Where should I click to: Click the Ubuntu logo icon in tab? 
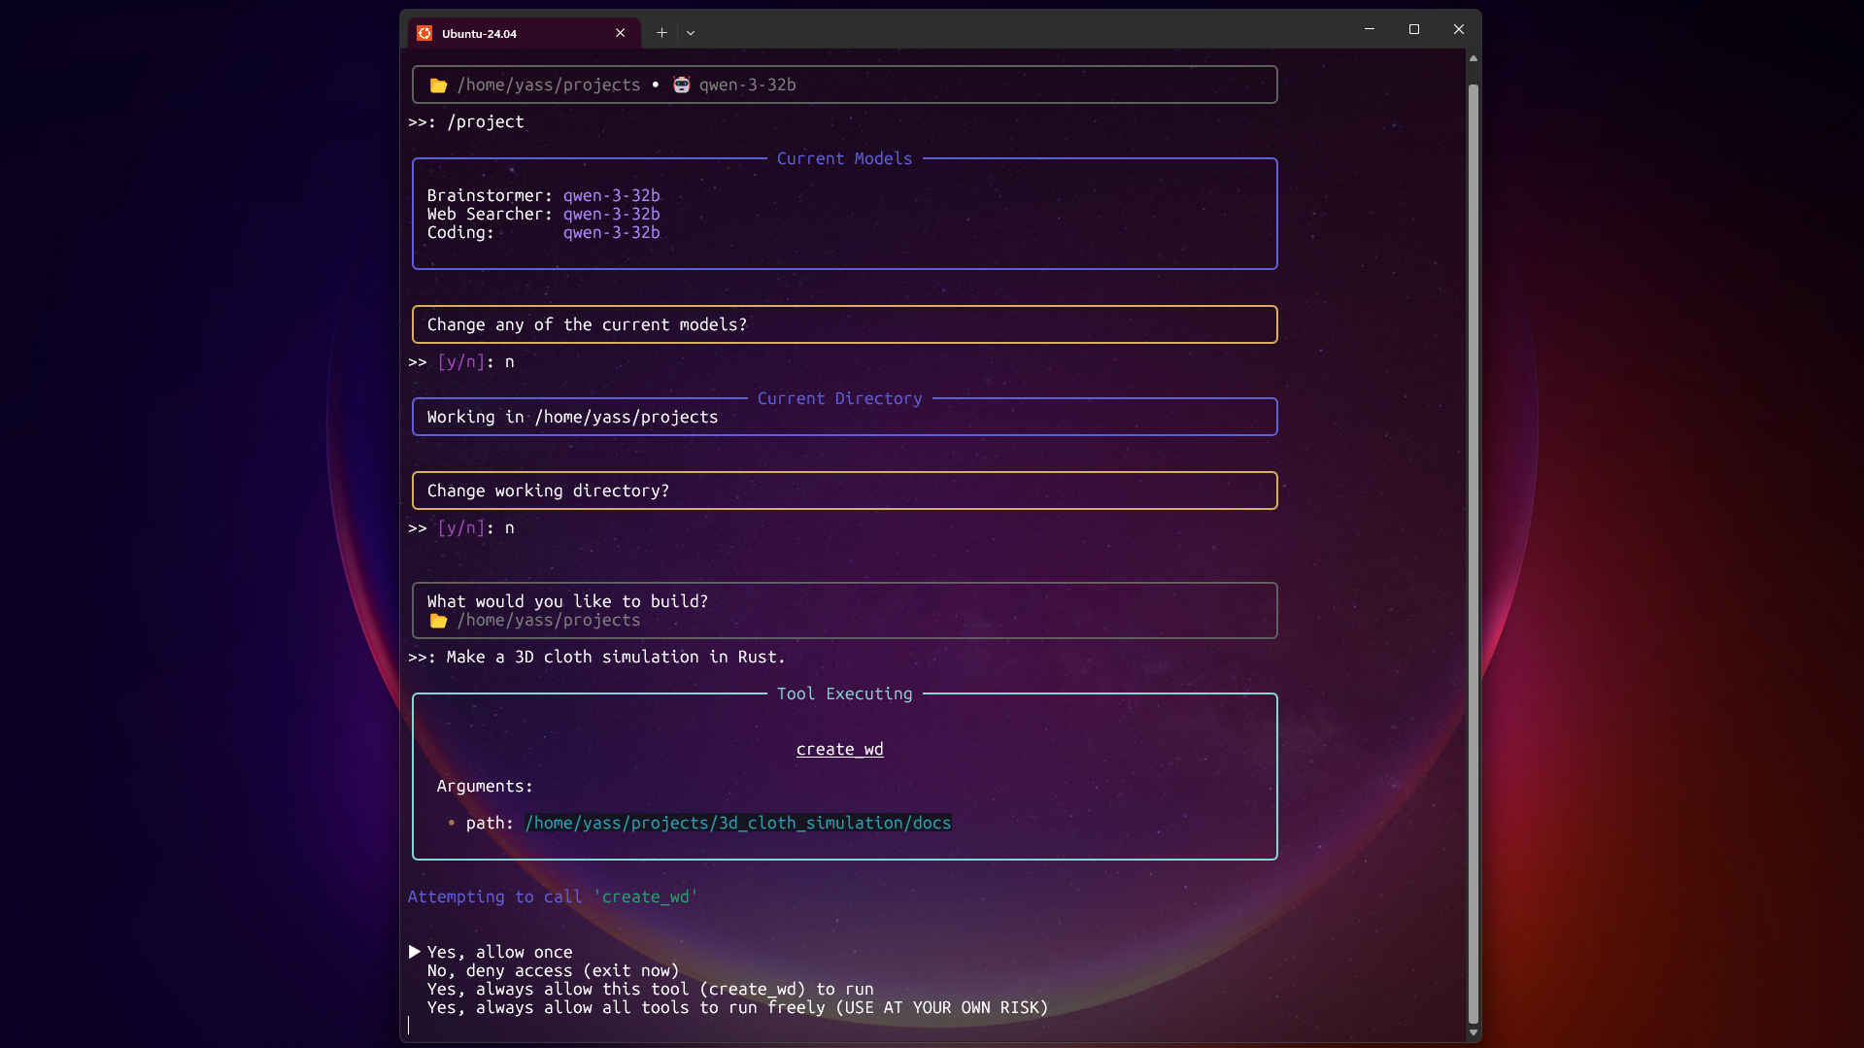tap(424, 33)
